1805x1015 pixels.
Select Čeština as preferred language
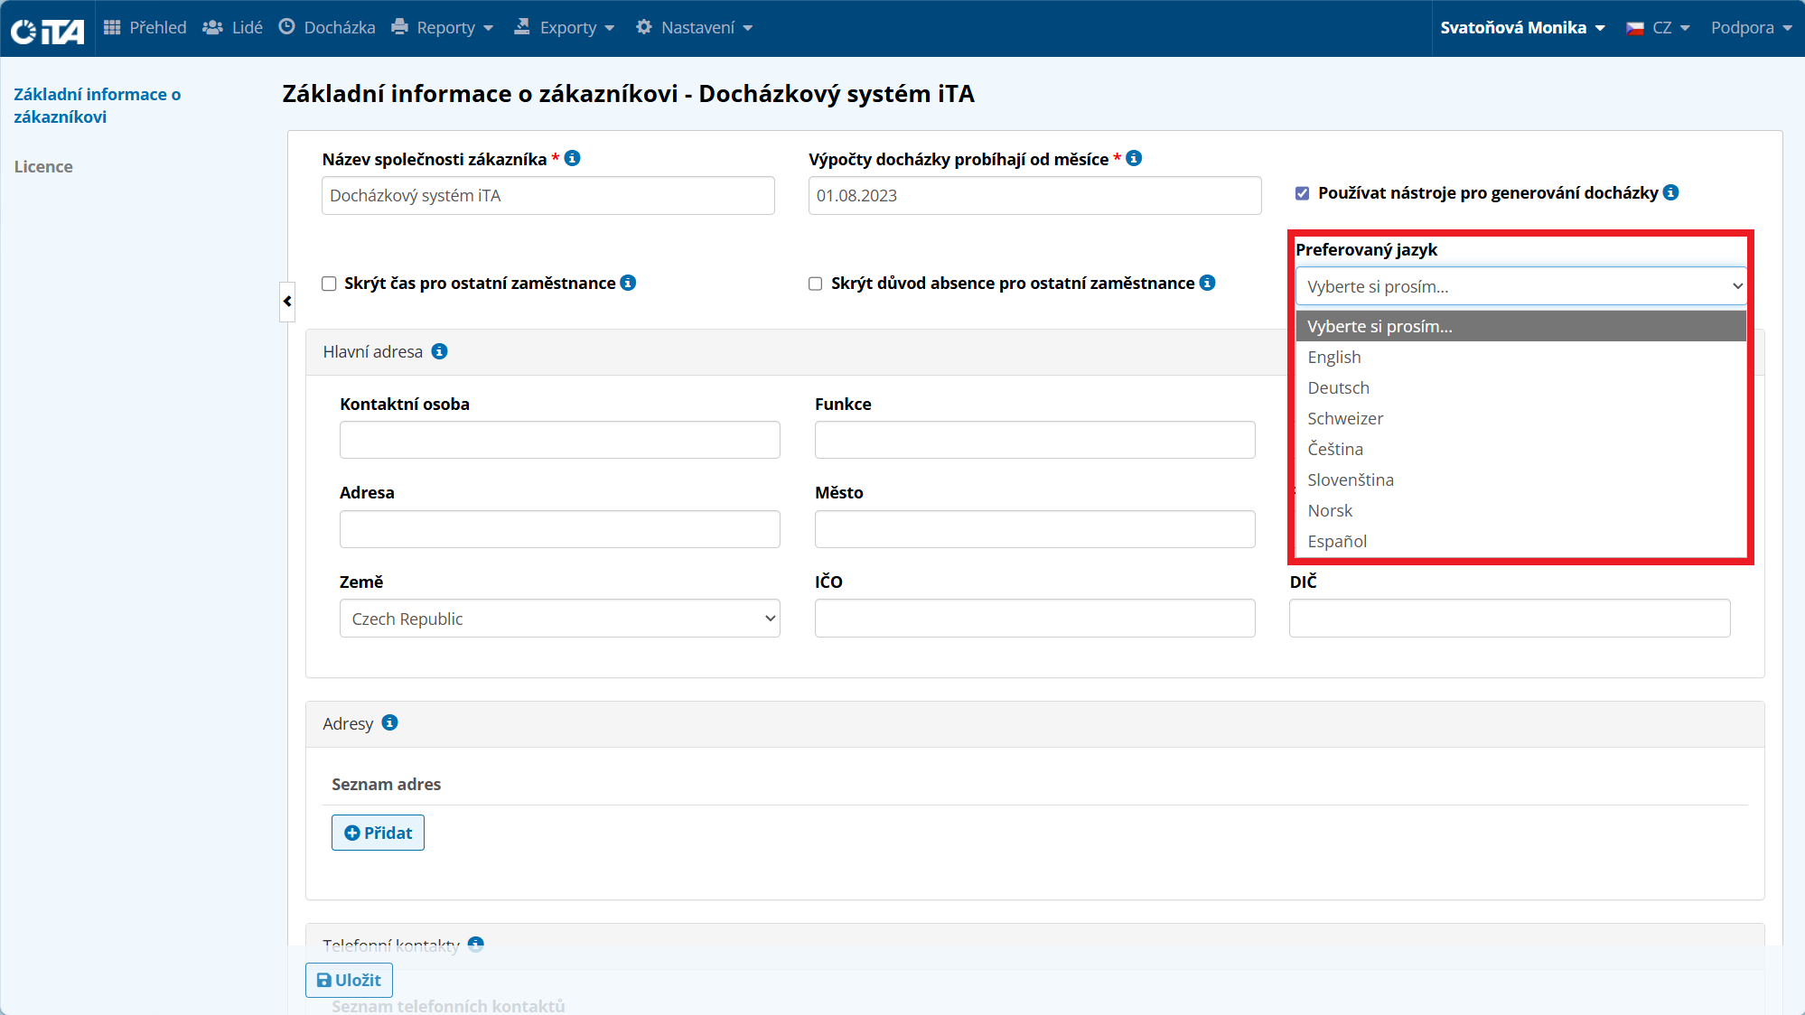pyautogui.click(x=1521, y=449)
